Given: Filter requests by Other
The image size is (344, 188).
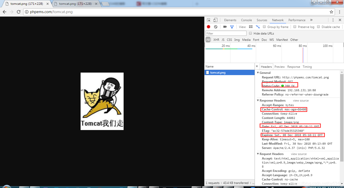Looking at the screenshot, I should [294, 40].
